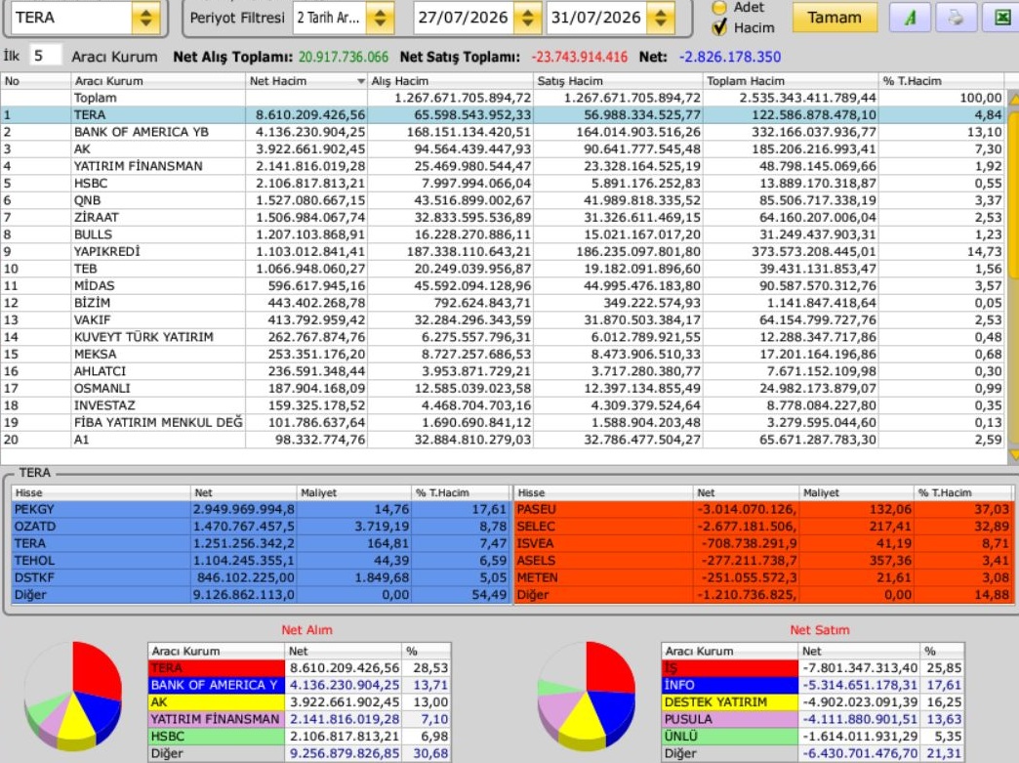Select the OSMANLI row

[x=503, y=388]
